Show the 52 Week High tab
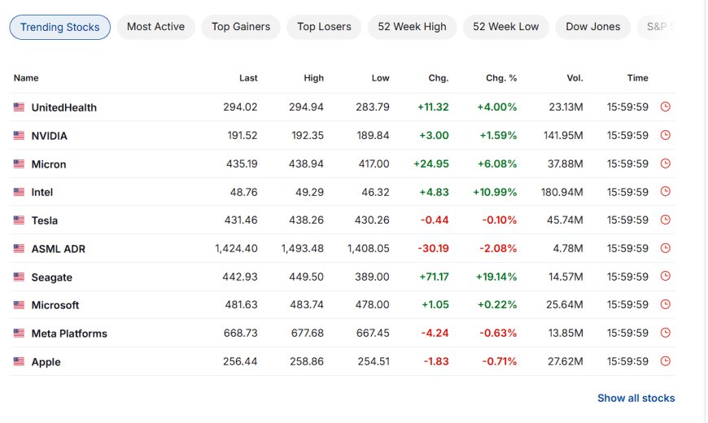708x423 pixels. [x=413, y=27]
